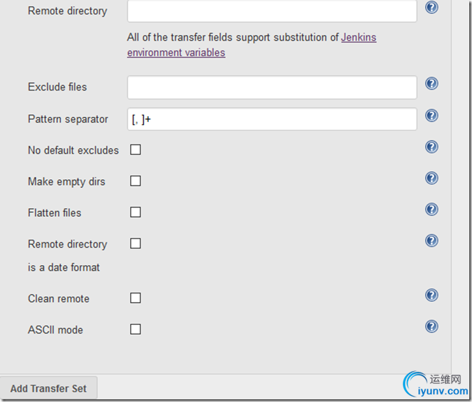472x402 pixels.
Task: Click the Add Transfer Set button
Action: pyautogui.click(x=48, y=389)
